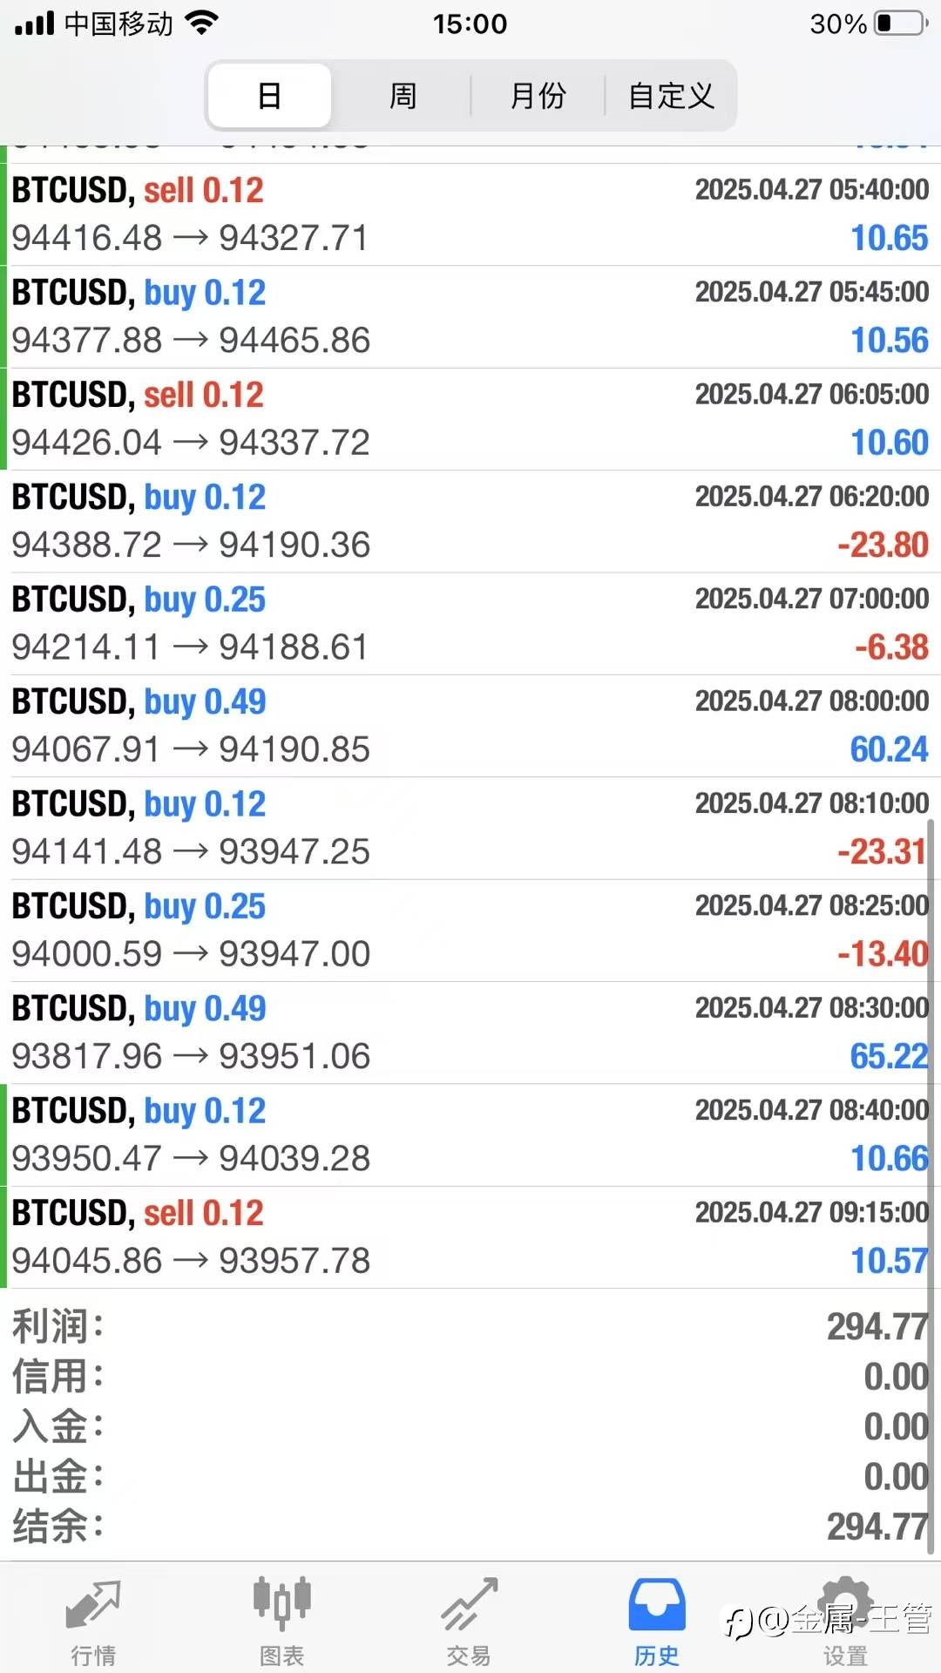941x1673 pixels.
Task: Open the buy 0.49 trade with 65.22 profit
Action: pos(470,1033)
